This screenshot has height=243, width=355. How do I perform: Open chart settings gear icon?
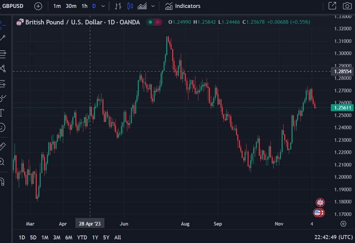tap(343, 224)
